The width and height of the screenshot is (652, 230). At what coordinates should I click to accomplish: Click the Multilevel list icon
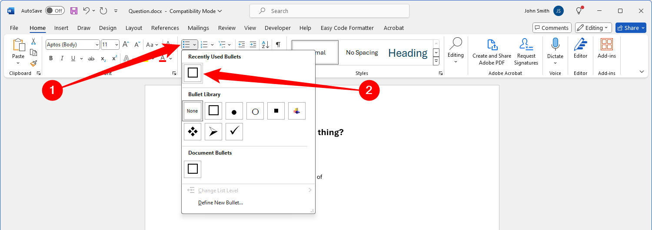coord(222,45)
